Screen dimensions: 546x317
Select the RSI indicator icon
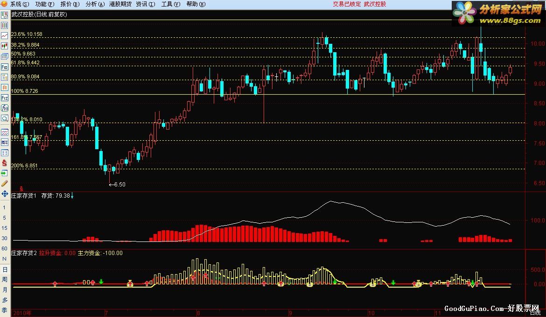[5, 142]
